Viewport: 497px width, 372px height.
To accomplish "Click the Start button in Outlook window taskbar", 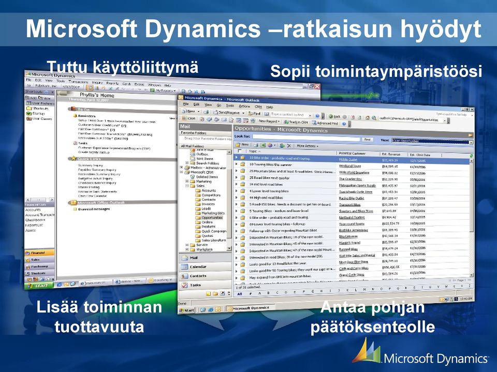I will point(187,311).
